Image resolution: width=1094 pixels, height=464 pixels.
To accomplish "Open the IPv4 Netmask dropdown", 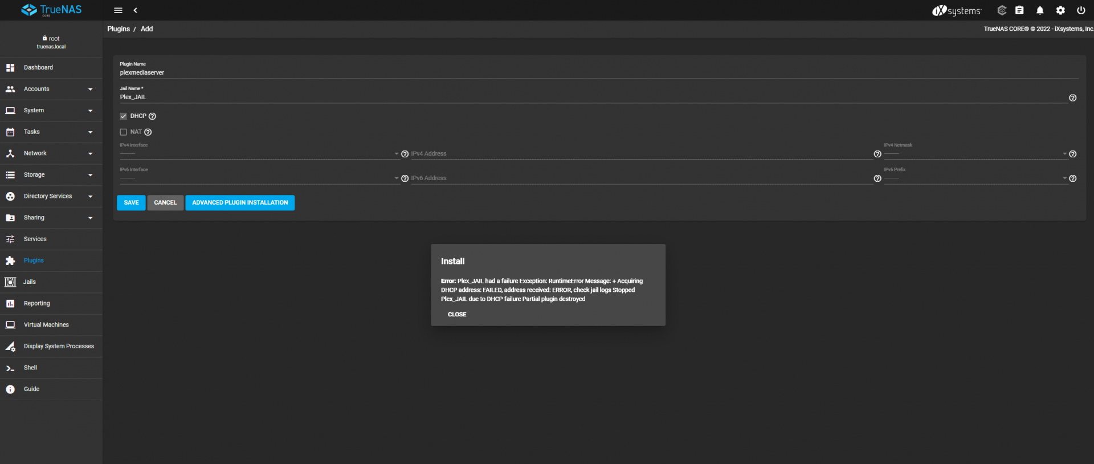I will tap(975, 154).
